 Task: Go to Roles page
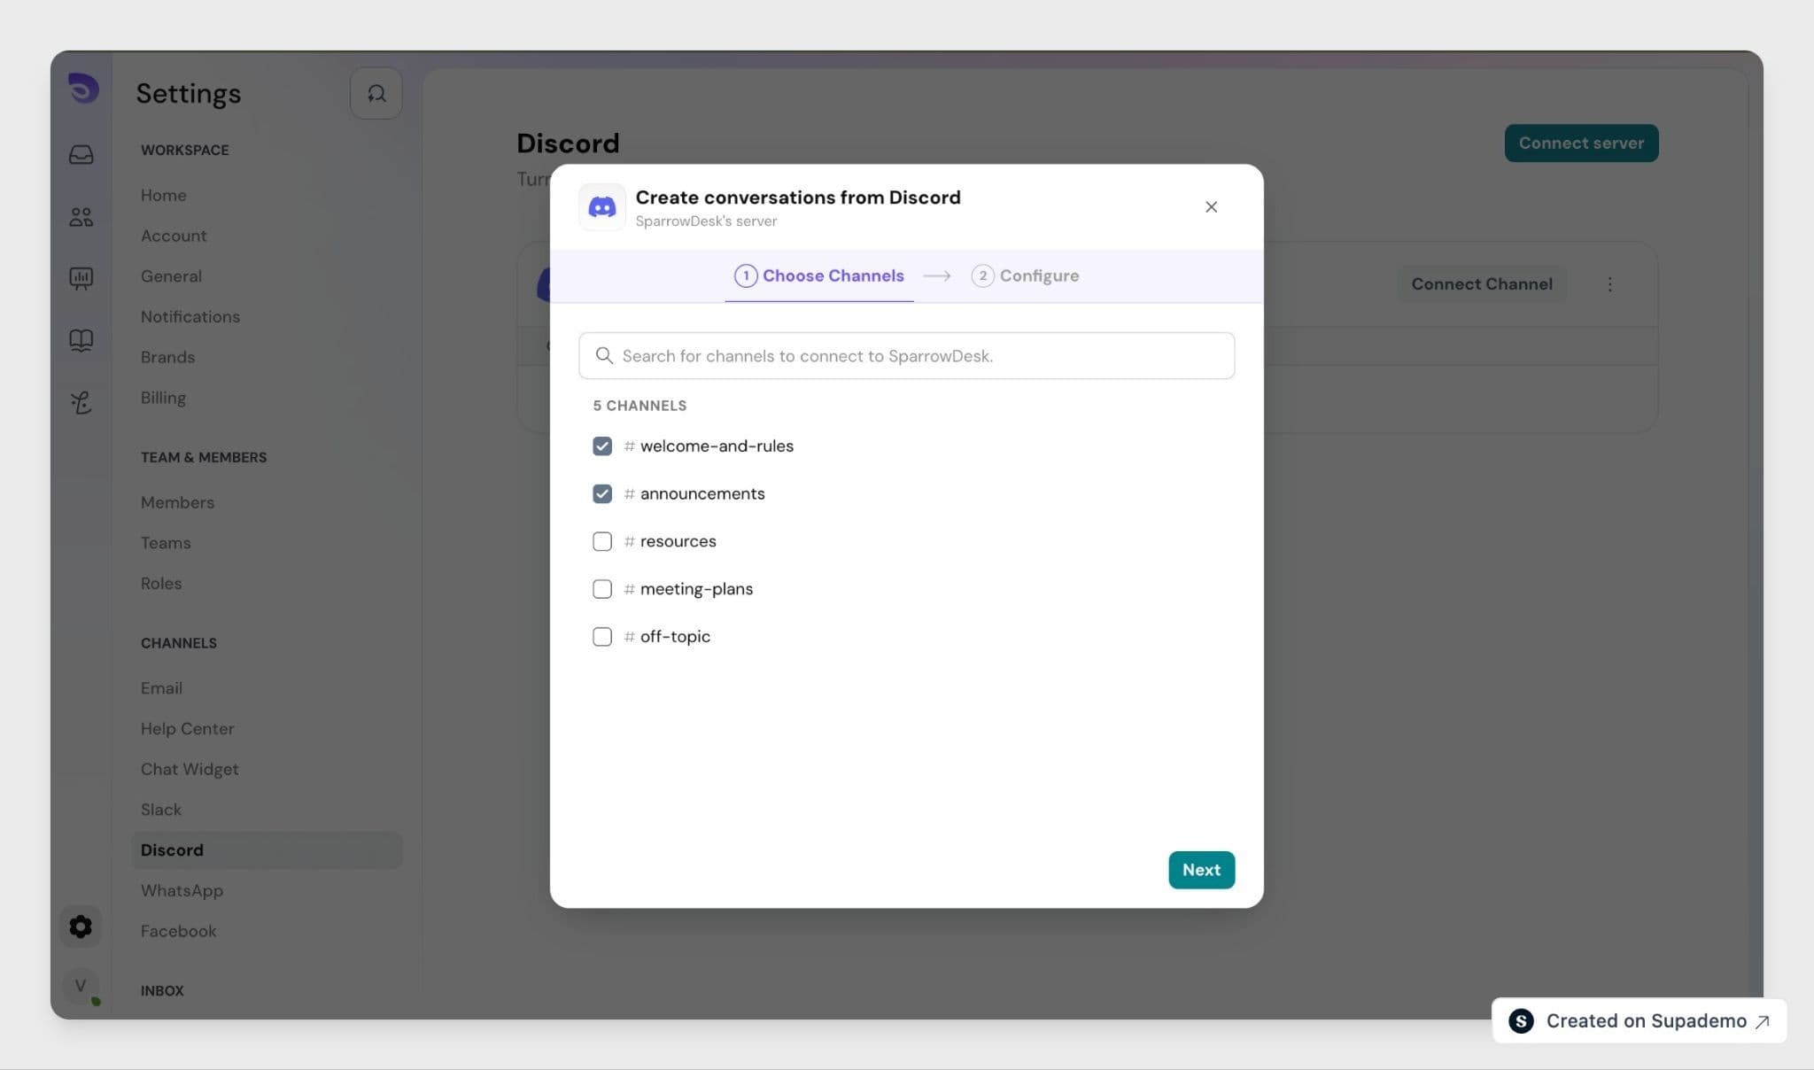coord(161,584)
